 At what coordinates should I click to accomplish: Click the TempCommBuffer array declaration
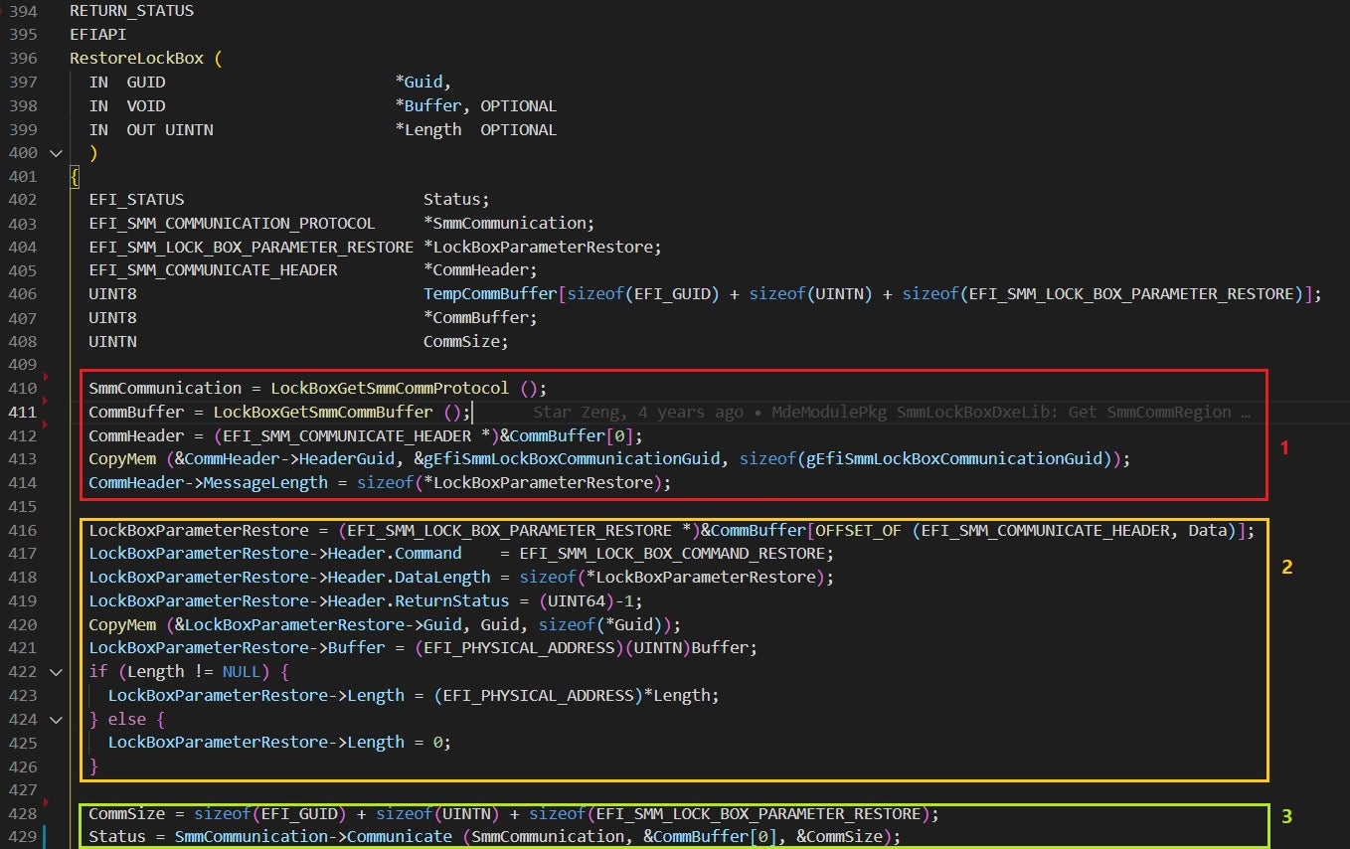pyautogui.click(x=490, y=294)
